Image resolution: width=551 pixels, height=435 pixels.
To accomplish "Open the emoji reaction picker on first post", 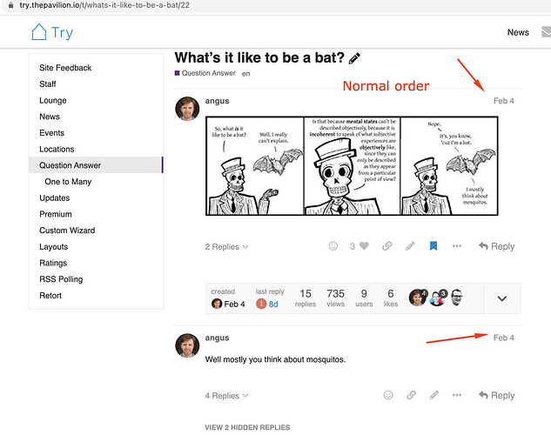I will pos(333,246).
